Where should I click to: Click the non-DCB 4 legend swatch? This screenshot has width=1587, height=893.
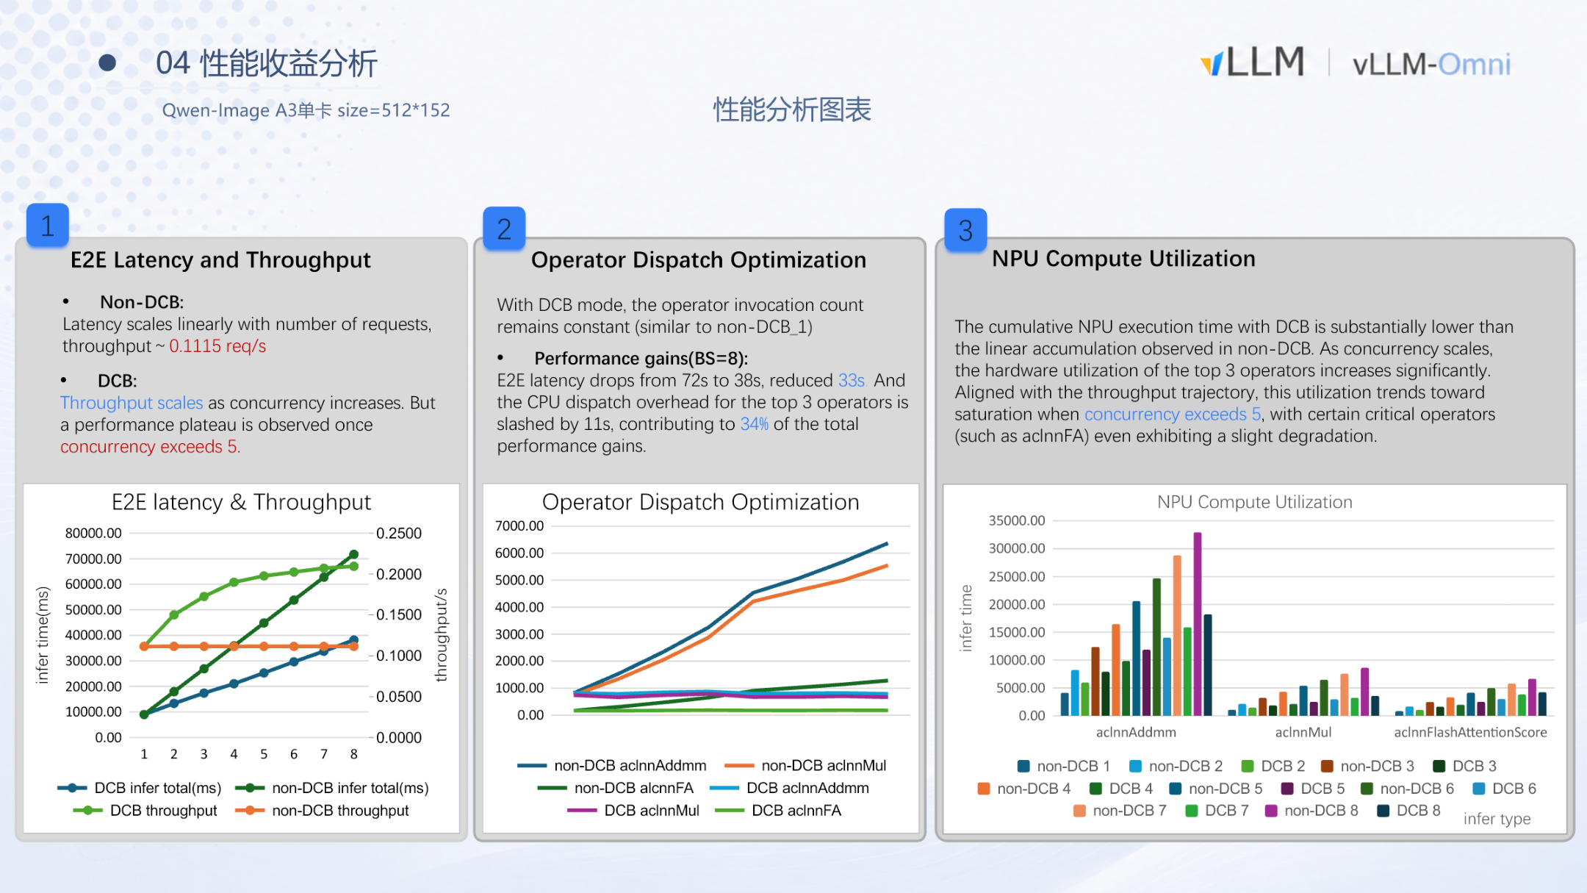(983, 789)
